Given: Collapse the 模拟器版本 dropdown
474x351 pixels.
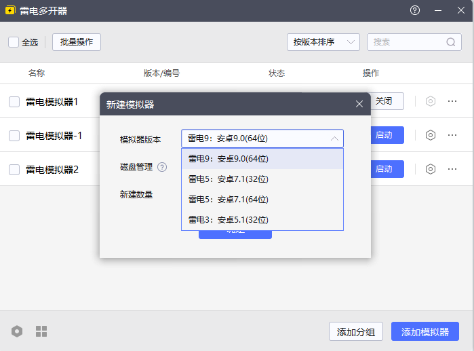Looking at the screenshot, I should coord(334,139).
